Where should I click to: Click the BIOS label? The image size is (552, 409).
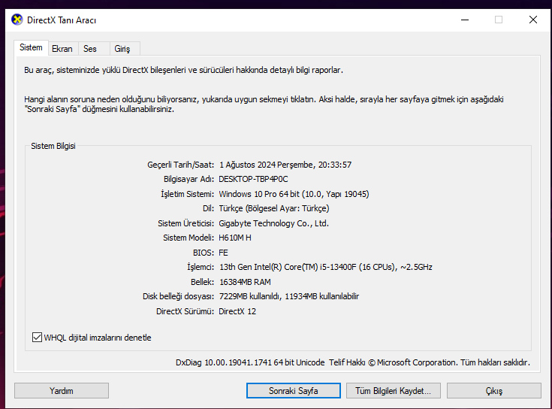click(x=204, y=253)
